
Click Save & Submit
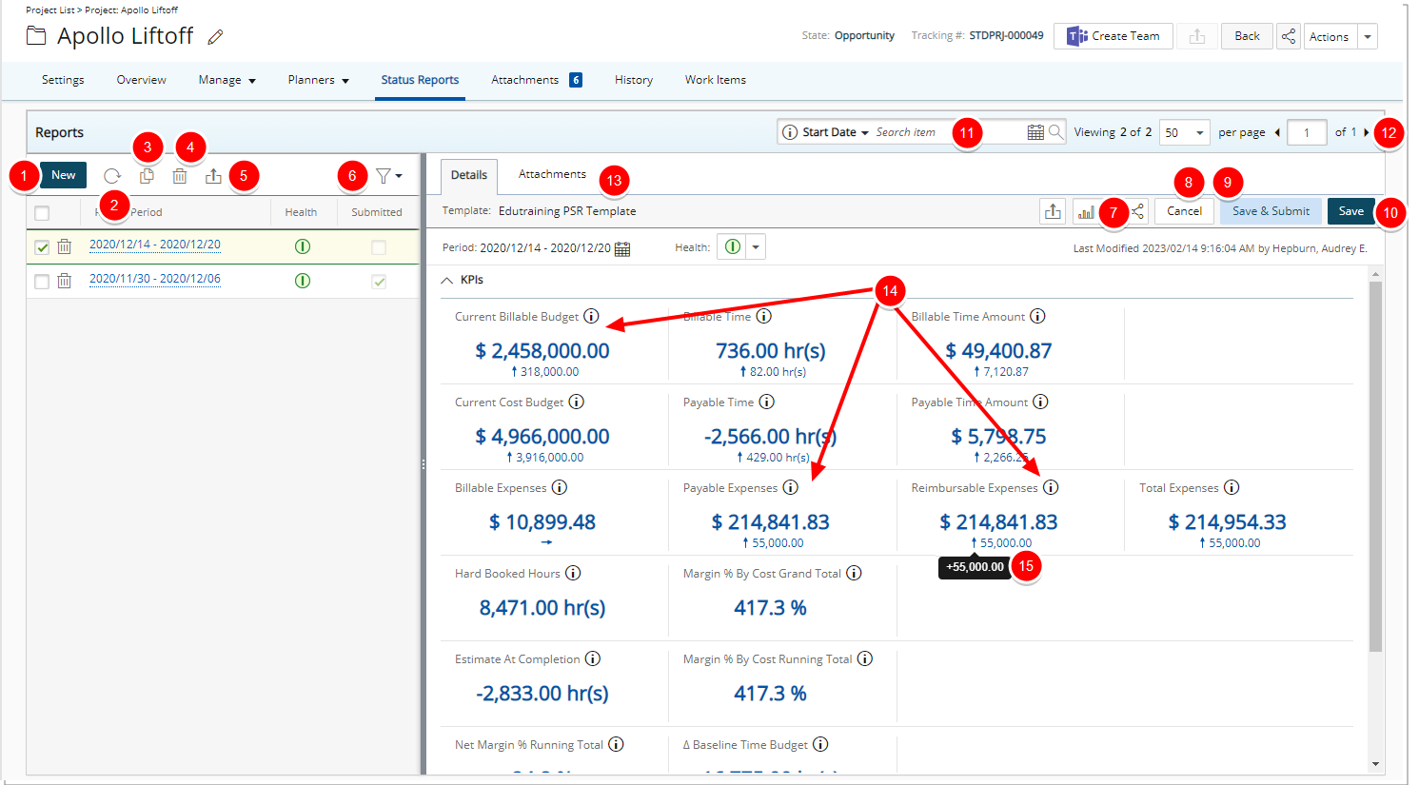tap(1271, 211)
